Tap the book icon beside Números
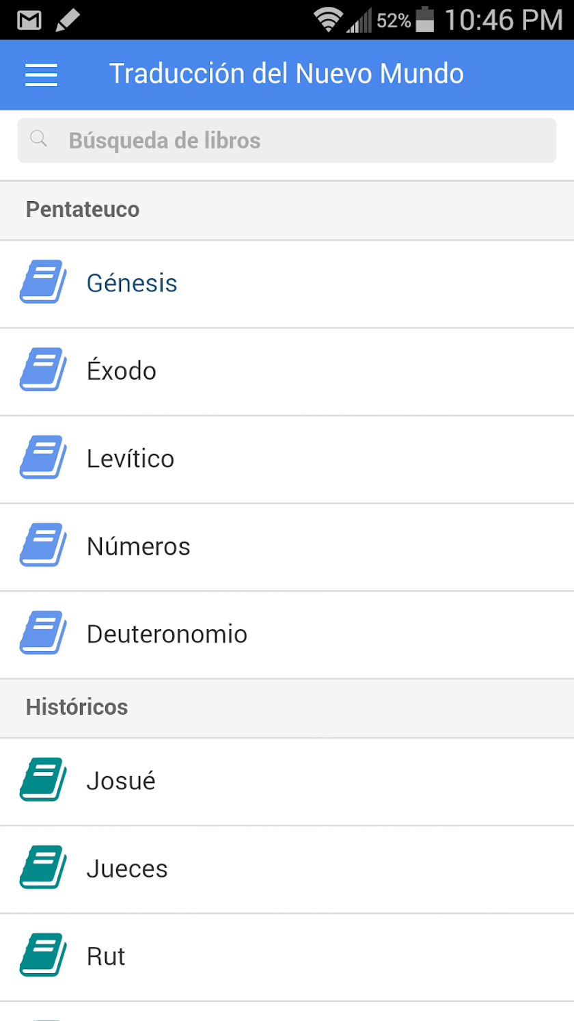Image resolution: width=574 pixels, height=1021 pixels. pyautogui.click(x=42, y=546)
